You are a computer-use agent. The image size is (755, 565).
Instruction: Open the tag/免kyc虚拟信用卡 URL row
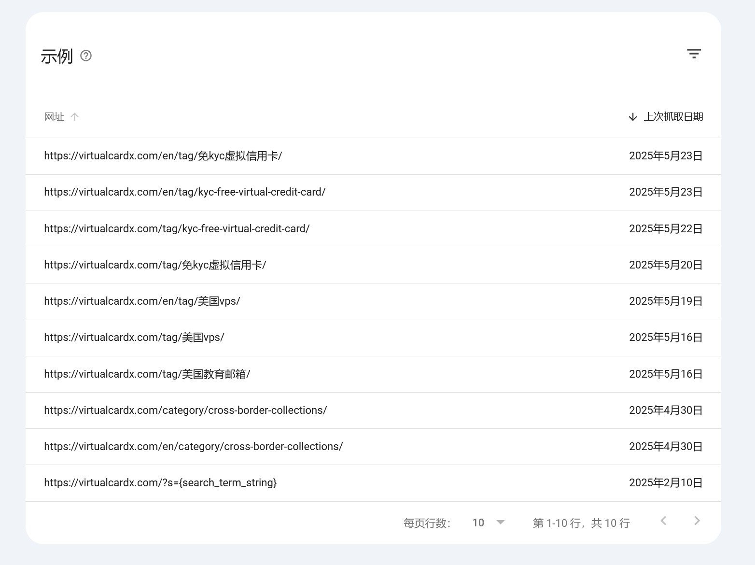pyautogui.click(x=373, y=265)
